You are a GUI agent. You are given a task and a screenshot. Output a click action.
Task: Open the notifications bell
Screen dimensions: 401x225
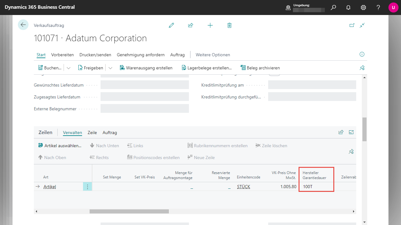(348, 7)
